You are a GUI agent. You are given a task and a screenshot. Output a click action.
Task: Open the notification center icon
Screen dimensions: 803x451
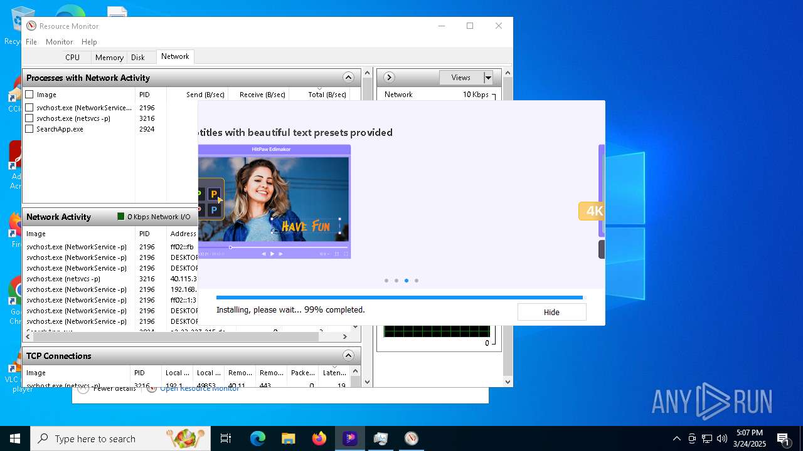[x=783, y=438]
